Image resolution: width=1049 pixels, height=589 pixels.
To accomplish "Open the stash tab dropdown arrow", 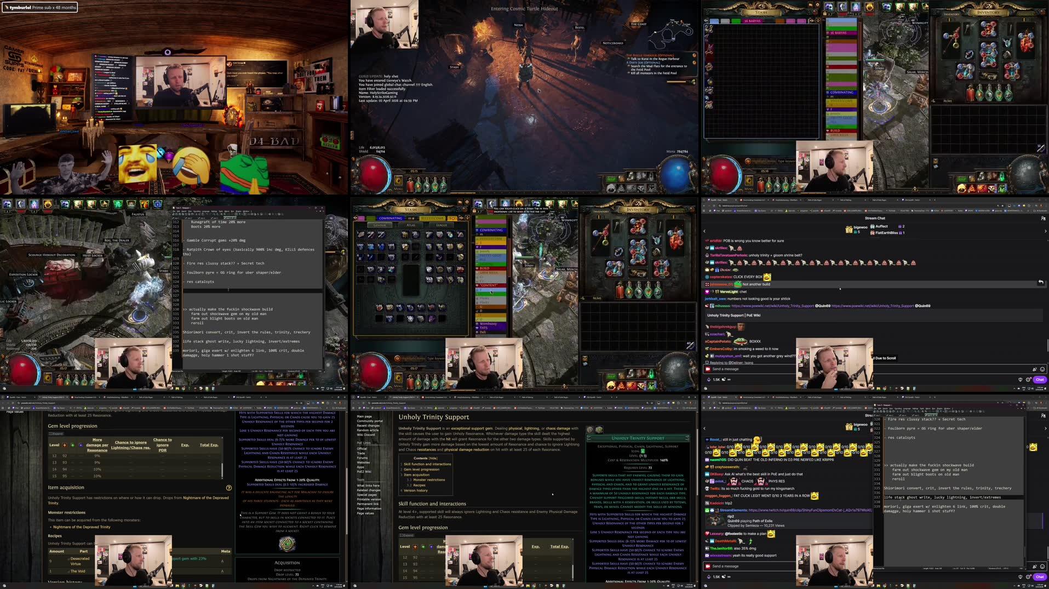I will (467, 218).
